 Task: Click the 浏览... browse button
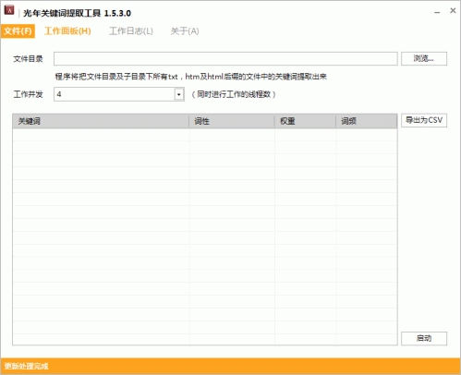424,58
